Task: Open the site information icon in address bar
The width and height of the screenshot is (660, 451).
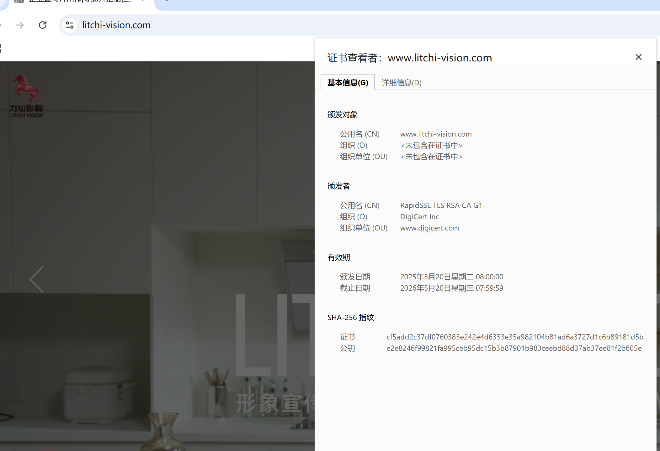Action: [x=69, y=25]
